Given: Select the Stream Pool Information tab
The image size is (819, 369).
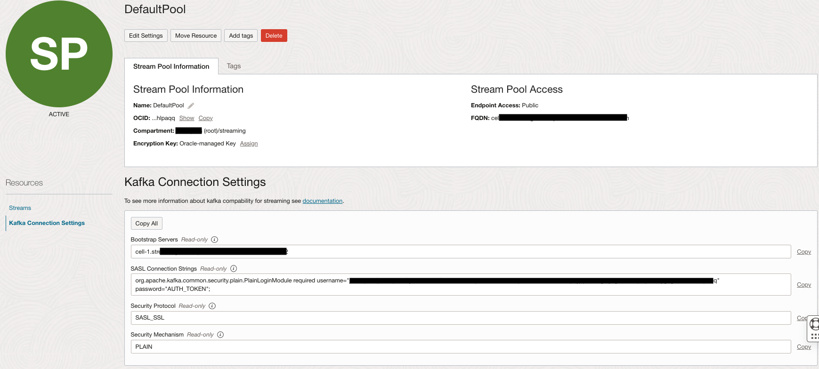Looking at the screenshot, I should (171, 66).
